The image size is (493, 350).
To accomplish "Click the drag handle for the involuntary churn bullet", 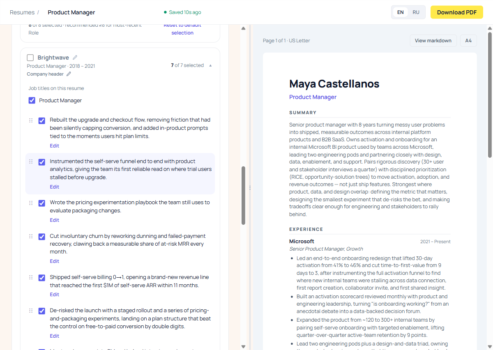I will [31, 236].
